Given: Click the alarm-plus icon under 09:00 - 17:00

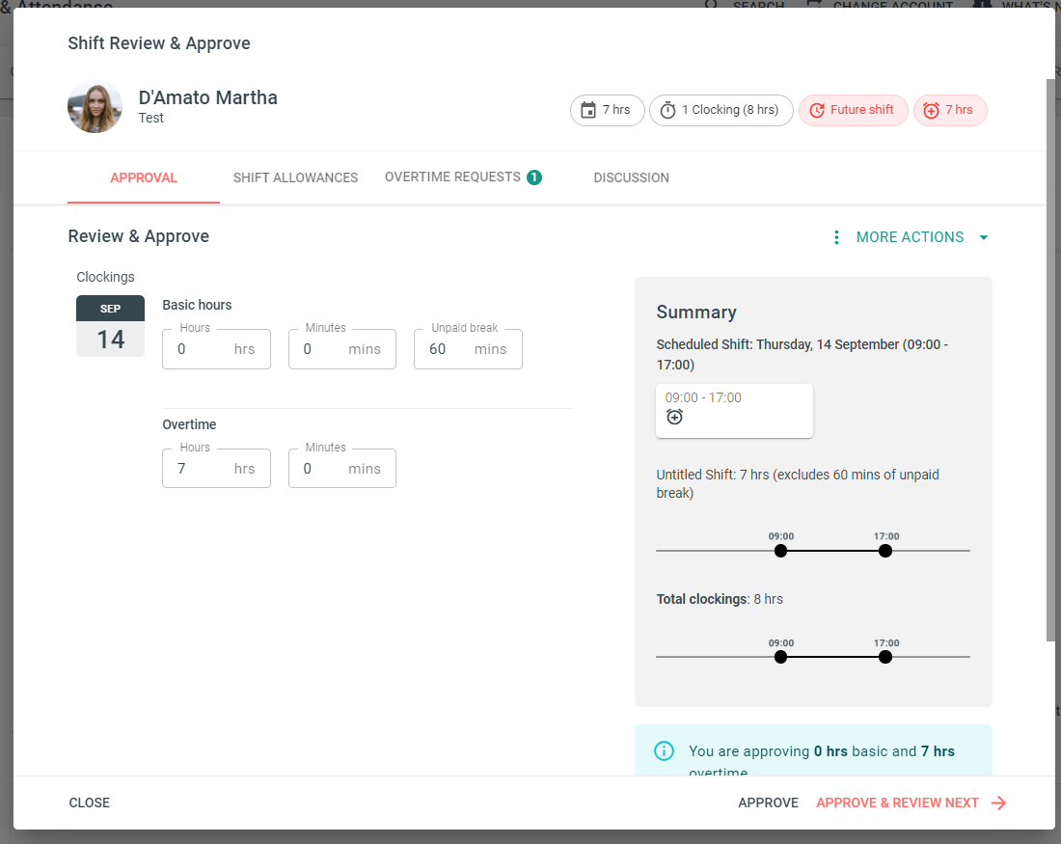Looking at the screenshot, I should tap(674, 417).
